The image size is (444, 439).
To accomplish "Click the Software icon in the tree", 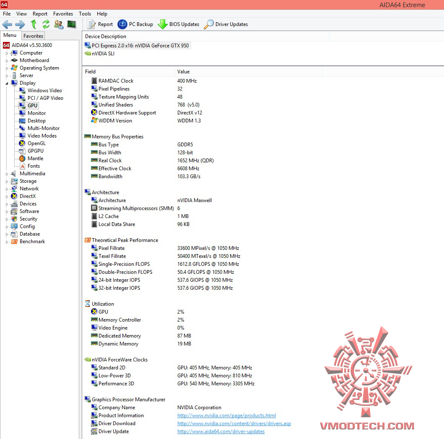I will click(14, 211).
